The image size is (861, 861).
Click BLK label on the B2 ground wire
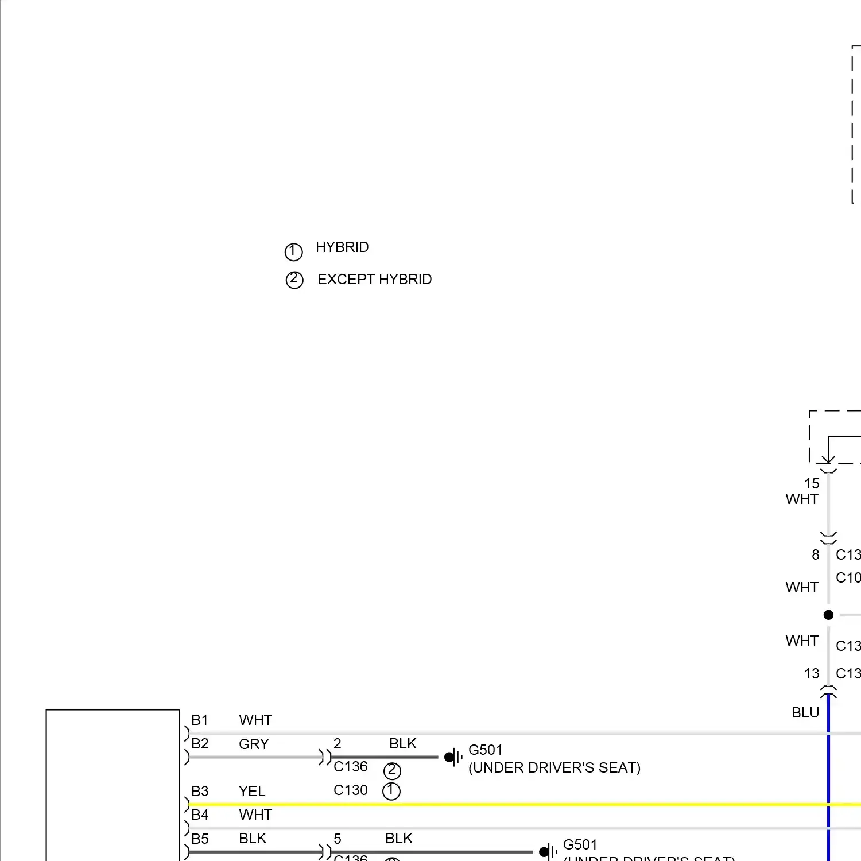point(403,744)
